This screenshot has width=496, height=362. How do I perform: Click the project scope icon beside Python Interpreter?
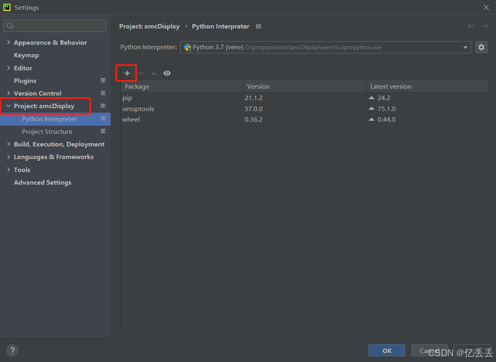click(x=103, y=118)
